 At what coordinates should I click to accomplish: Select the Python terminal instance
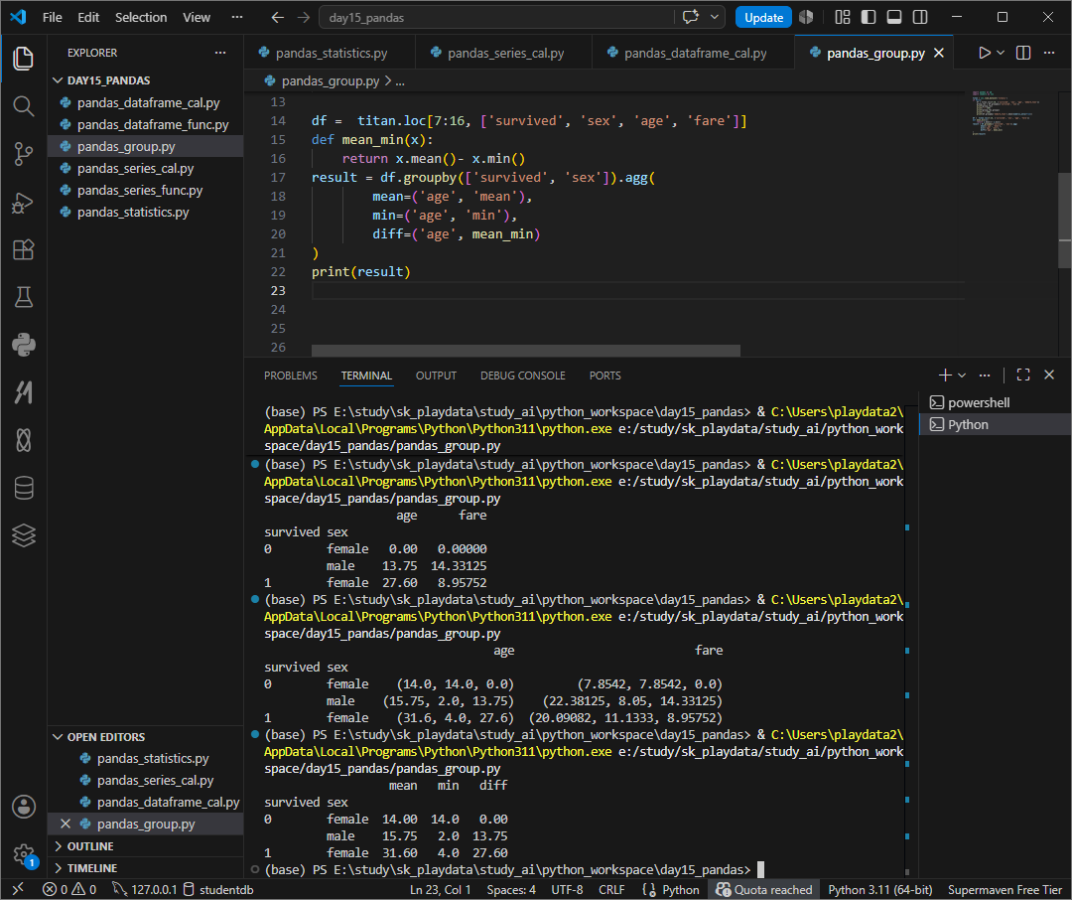tap(996, 424)
